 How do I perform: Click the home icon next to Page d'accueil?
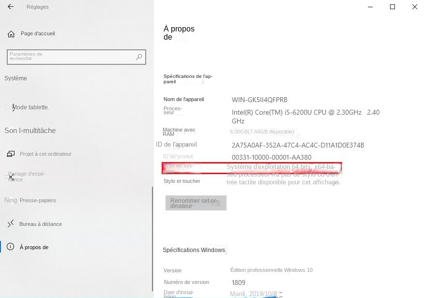[x=11, y=33]
